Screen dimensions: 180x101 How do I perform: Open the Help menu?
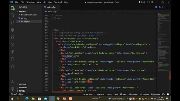[66, 2]
